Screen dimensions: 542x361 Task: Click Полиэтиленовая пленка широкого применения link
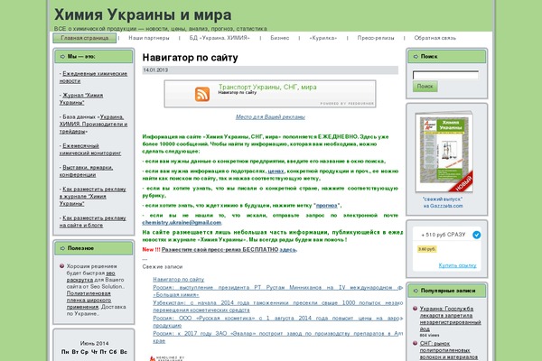coord(89,300)
